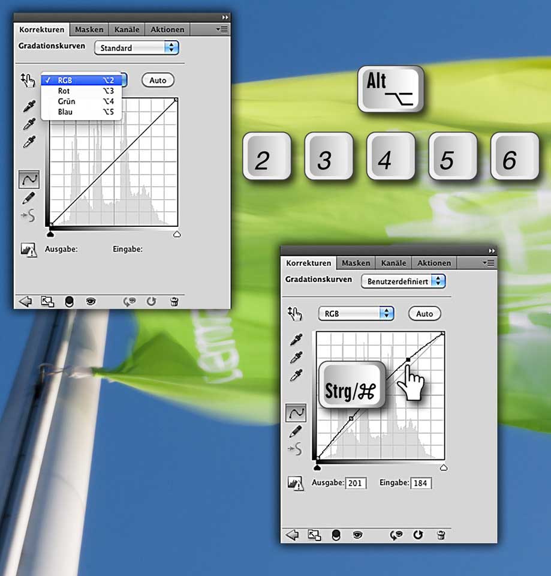Select the active curve point in lower panel

click(408, 359)
